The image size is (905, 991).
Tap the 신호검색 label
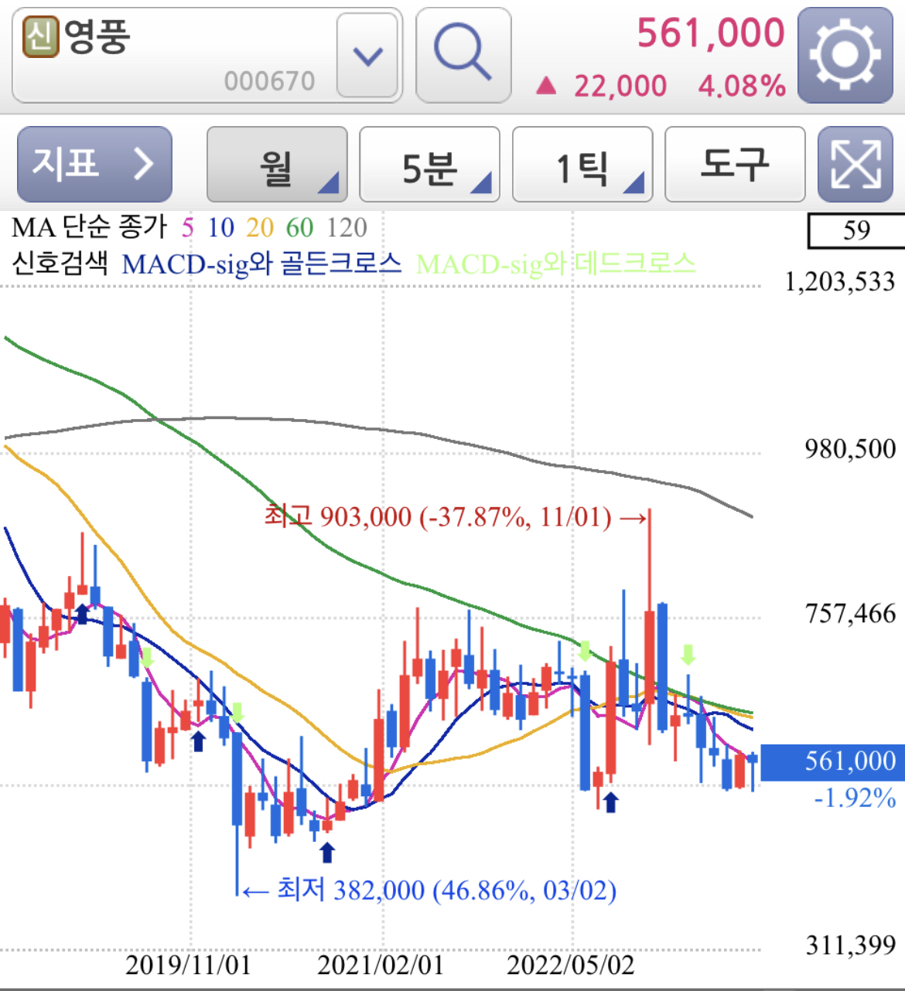coord(60,264)
